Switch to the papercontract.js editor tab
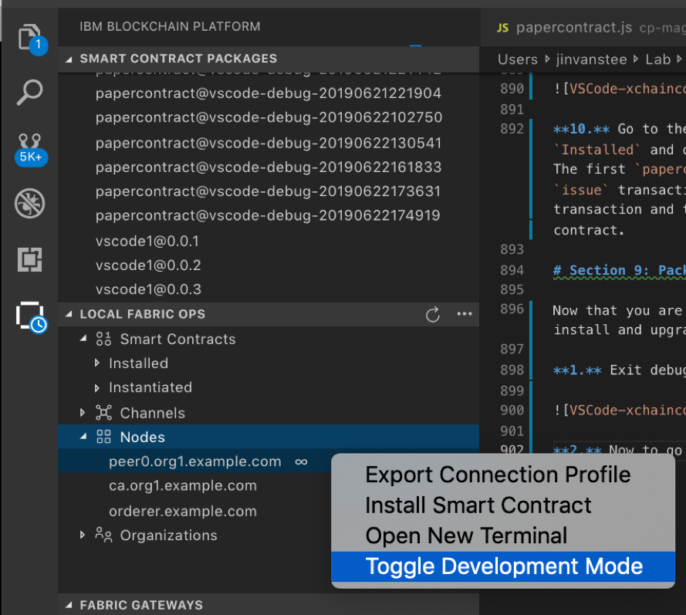686x615 pixels. point(583,28)
